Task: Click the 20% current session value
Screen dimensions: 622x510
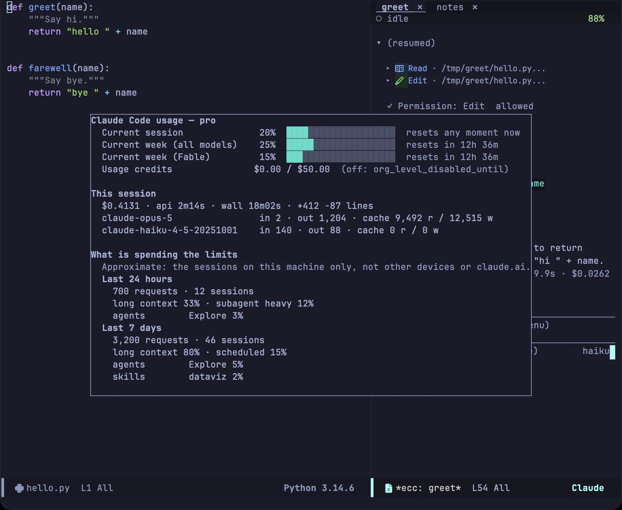Action: pos(267,133)
